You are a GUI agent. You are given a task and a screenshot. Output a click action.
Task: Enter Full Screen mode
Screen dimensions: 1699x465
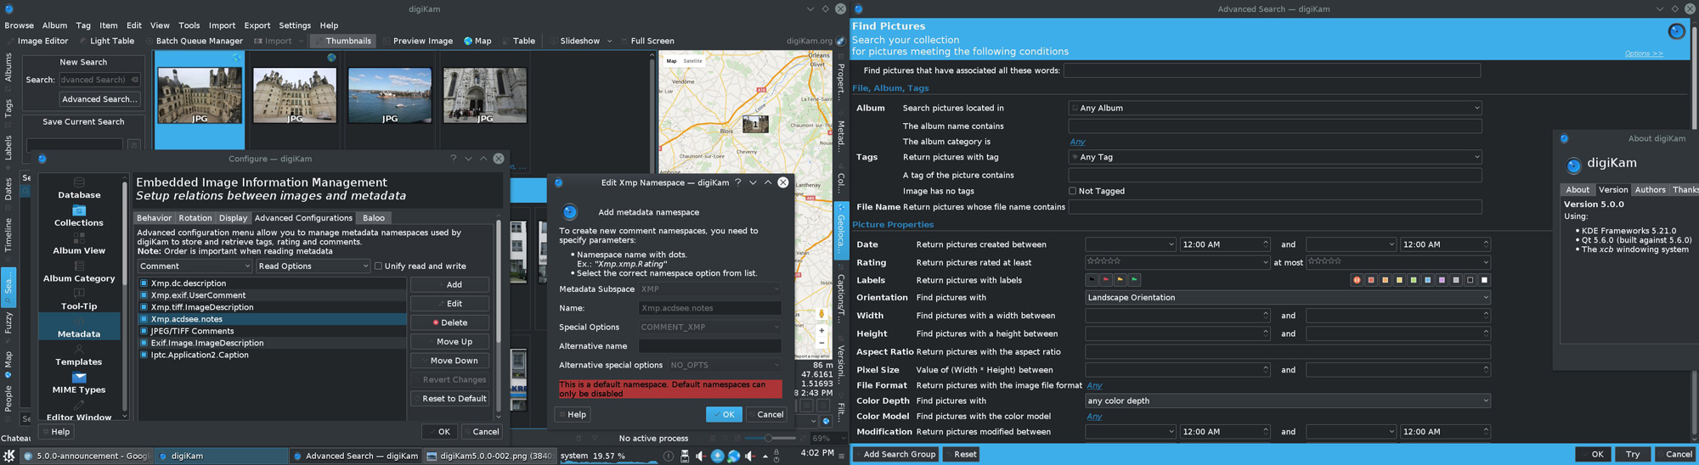click(646, 41)
